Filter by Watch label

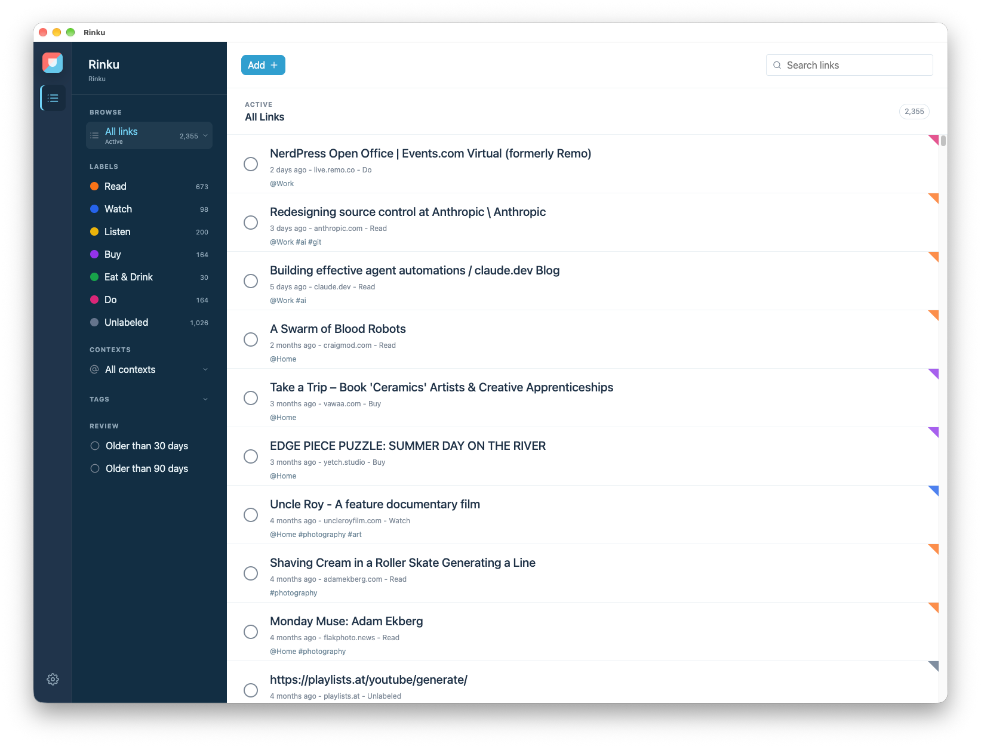click(x=149, y=209)
